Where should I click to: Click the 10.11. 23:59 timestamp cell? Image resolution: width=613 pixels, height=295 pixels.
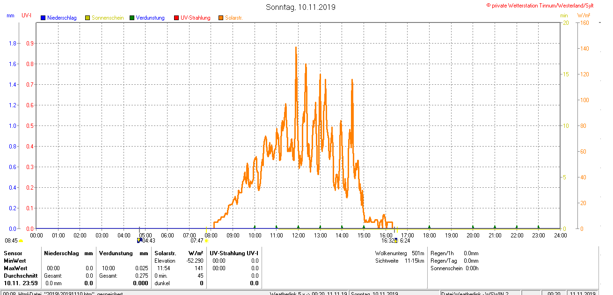(21, 283)
